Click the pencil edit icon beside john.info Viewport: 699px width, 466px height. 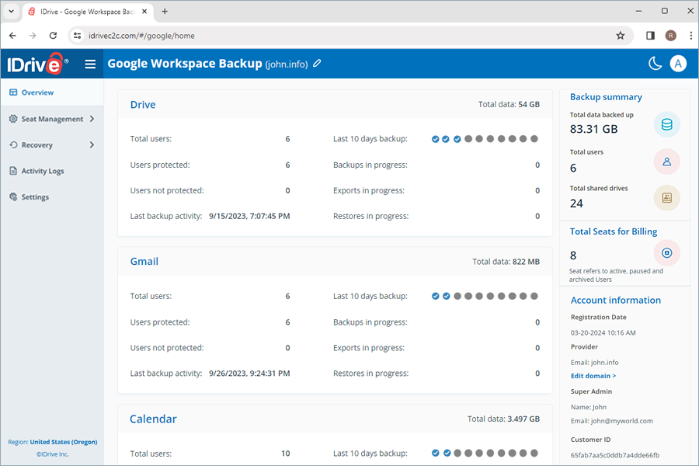click(x=317, y=64)
